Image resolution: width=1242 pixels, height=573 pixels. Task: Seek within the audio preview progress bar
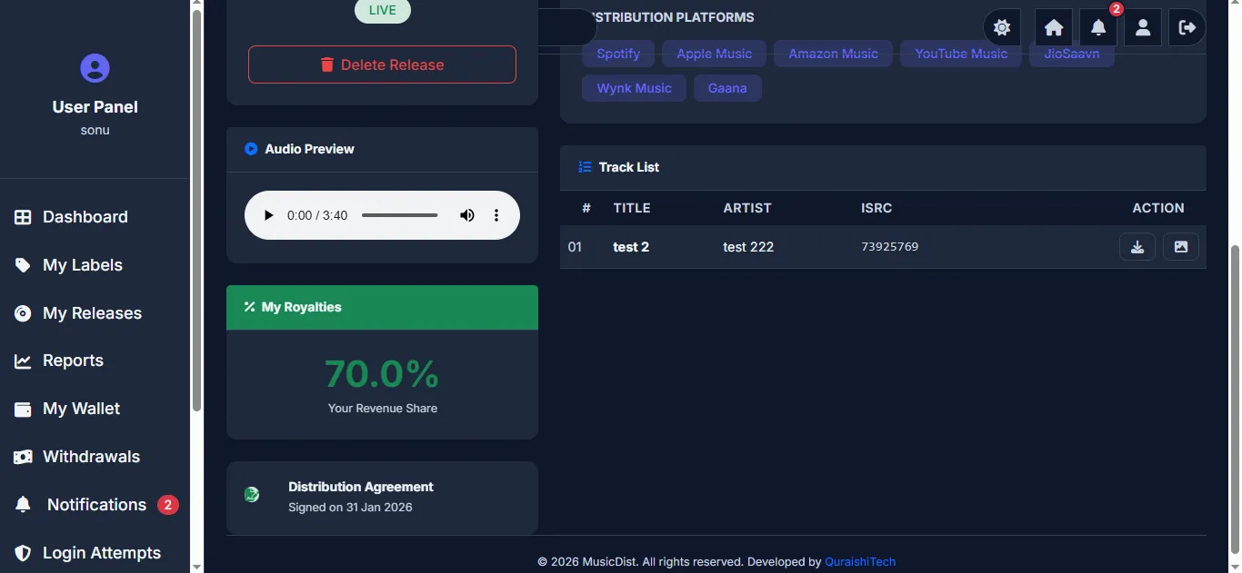tap(400, 215)
